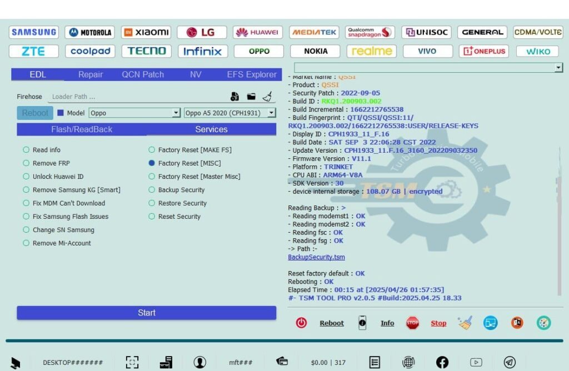Screen dimensions: 569x371
Task: Select the Vivo brand logo
Action: pyautogui.click(x=428, y=51)
